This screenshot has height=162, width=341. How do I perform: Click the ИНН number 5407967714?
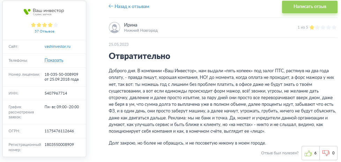(x=56, y=93)
